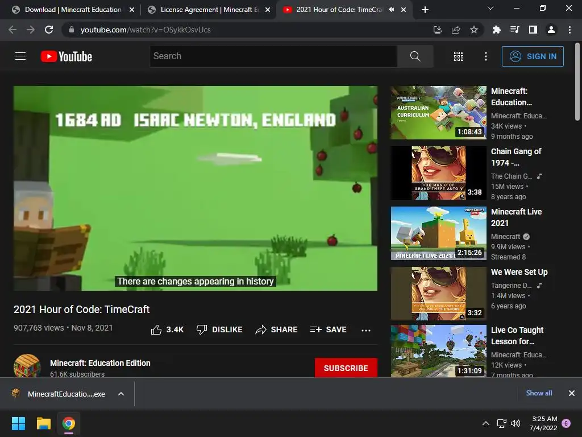Go back in browser history
582x437 pixels.
13,30
